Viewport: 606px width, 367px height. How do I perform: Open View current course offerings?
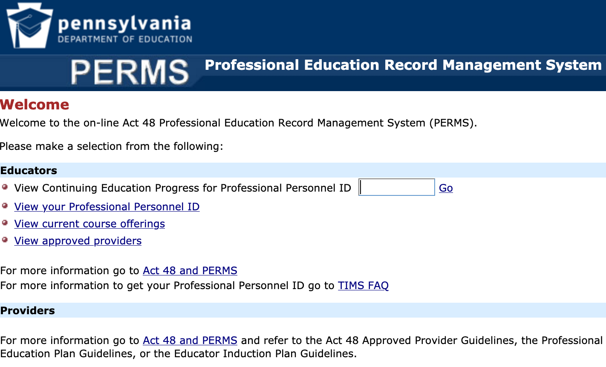pos(89,224)
